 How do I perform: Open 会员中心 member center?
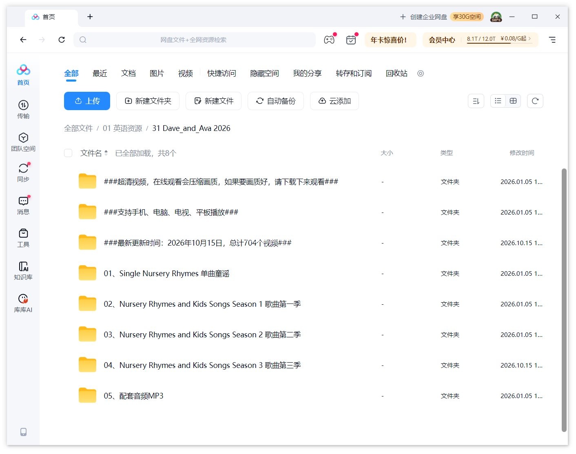tap(442, 40)
